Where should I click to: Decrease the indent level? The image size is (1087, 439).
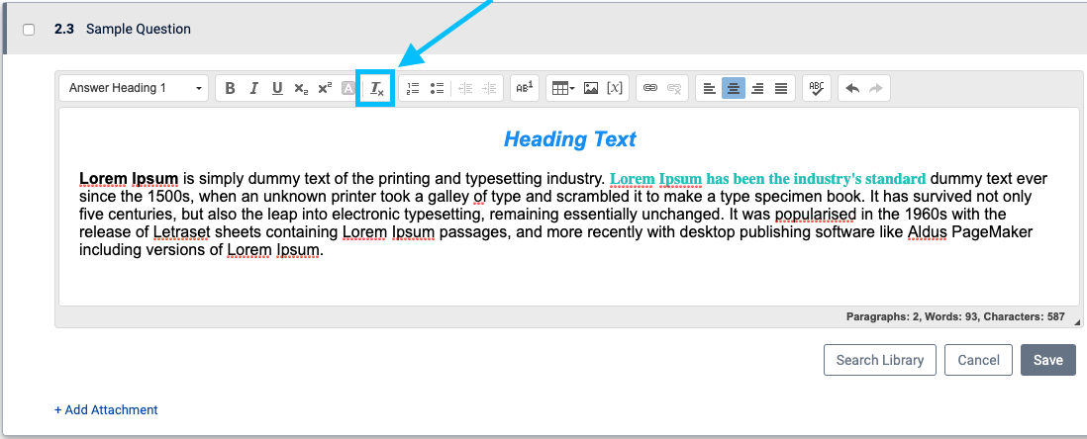(x=466, y=88)
